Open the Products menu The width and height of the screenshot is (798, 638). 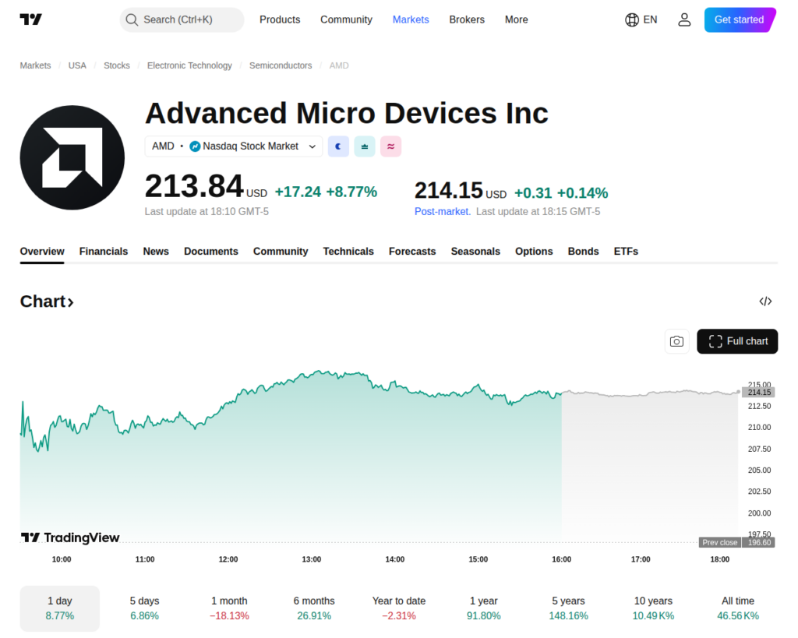pos(280,19)
